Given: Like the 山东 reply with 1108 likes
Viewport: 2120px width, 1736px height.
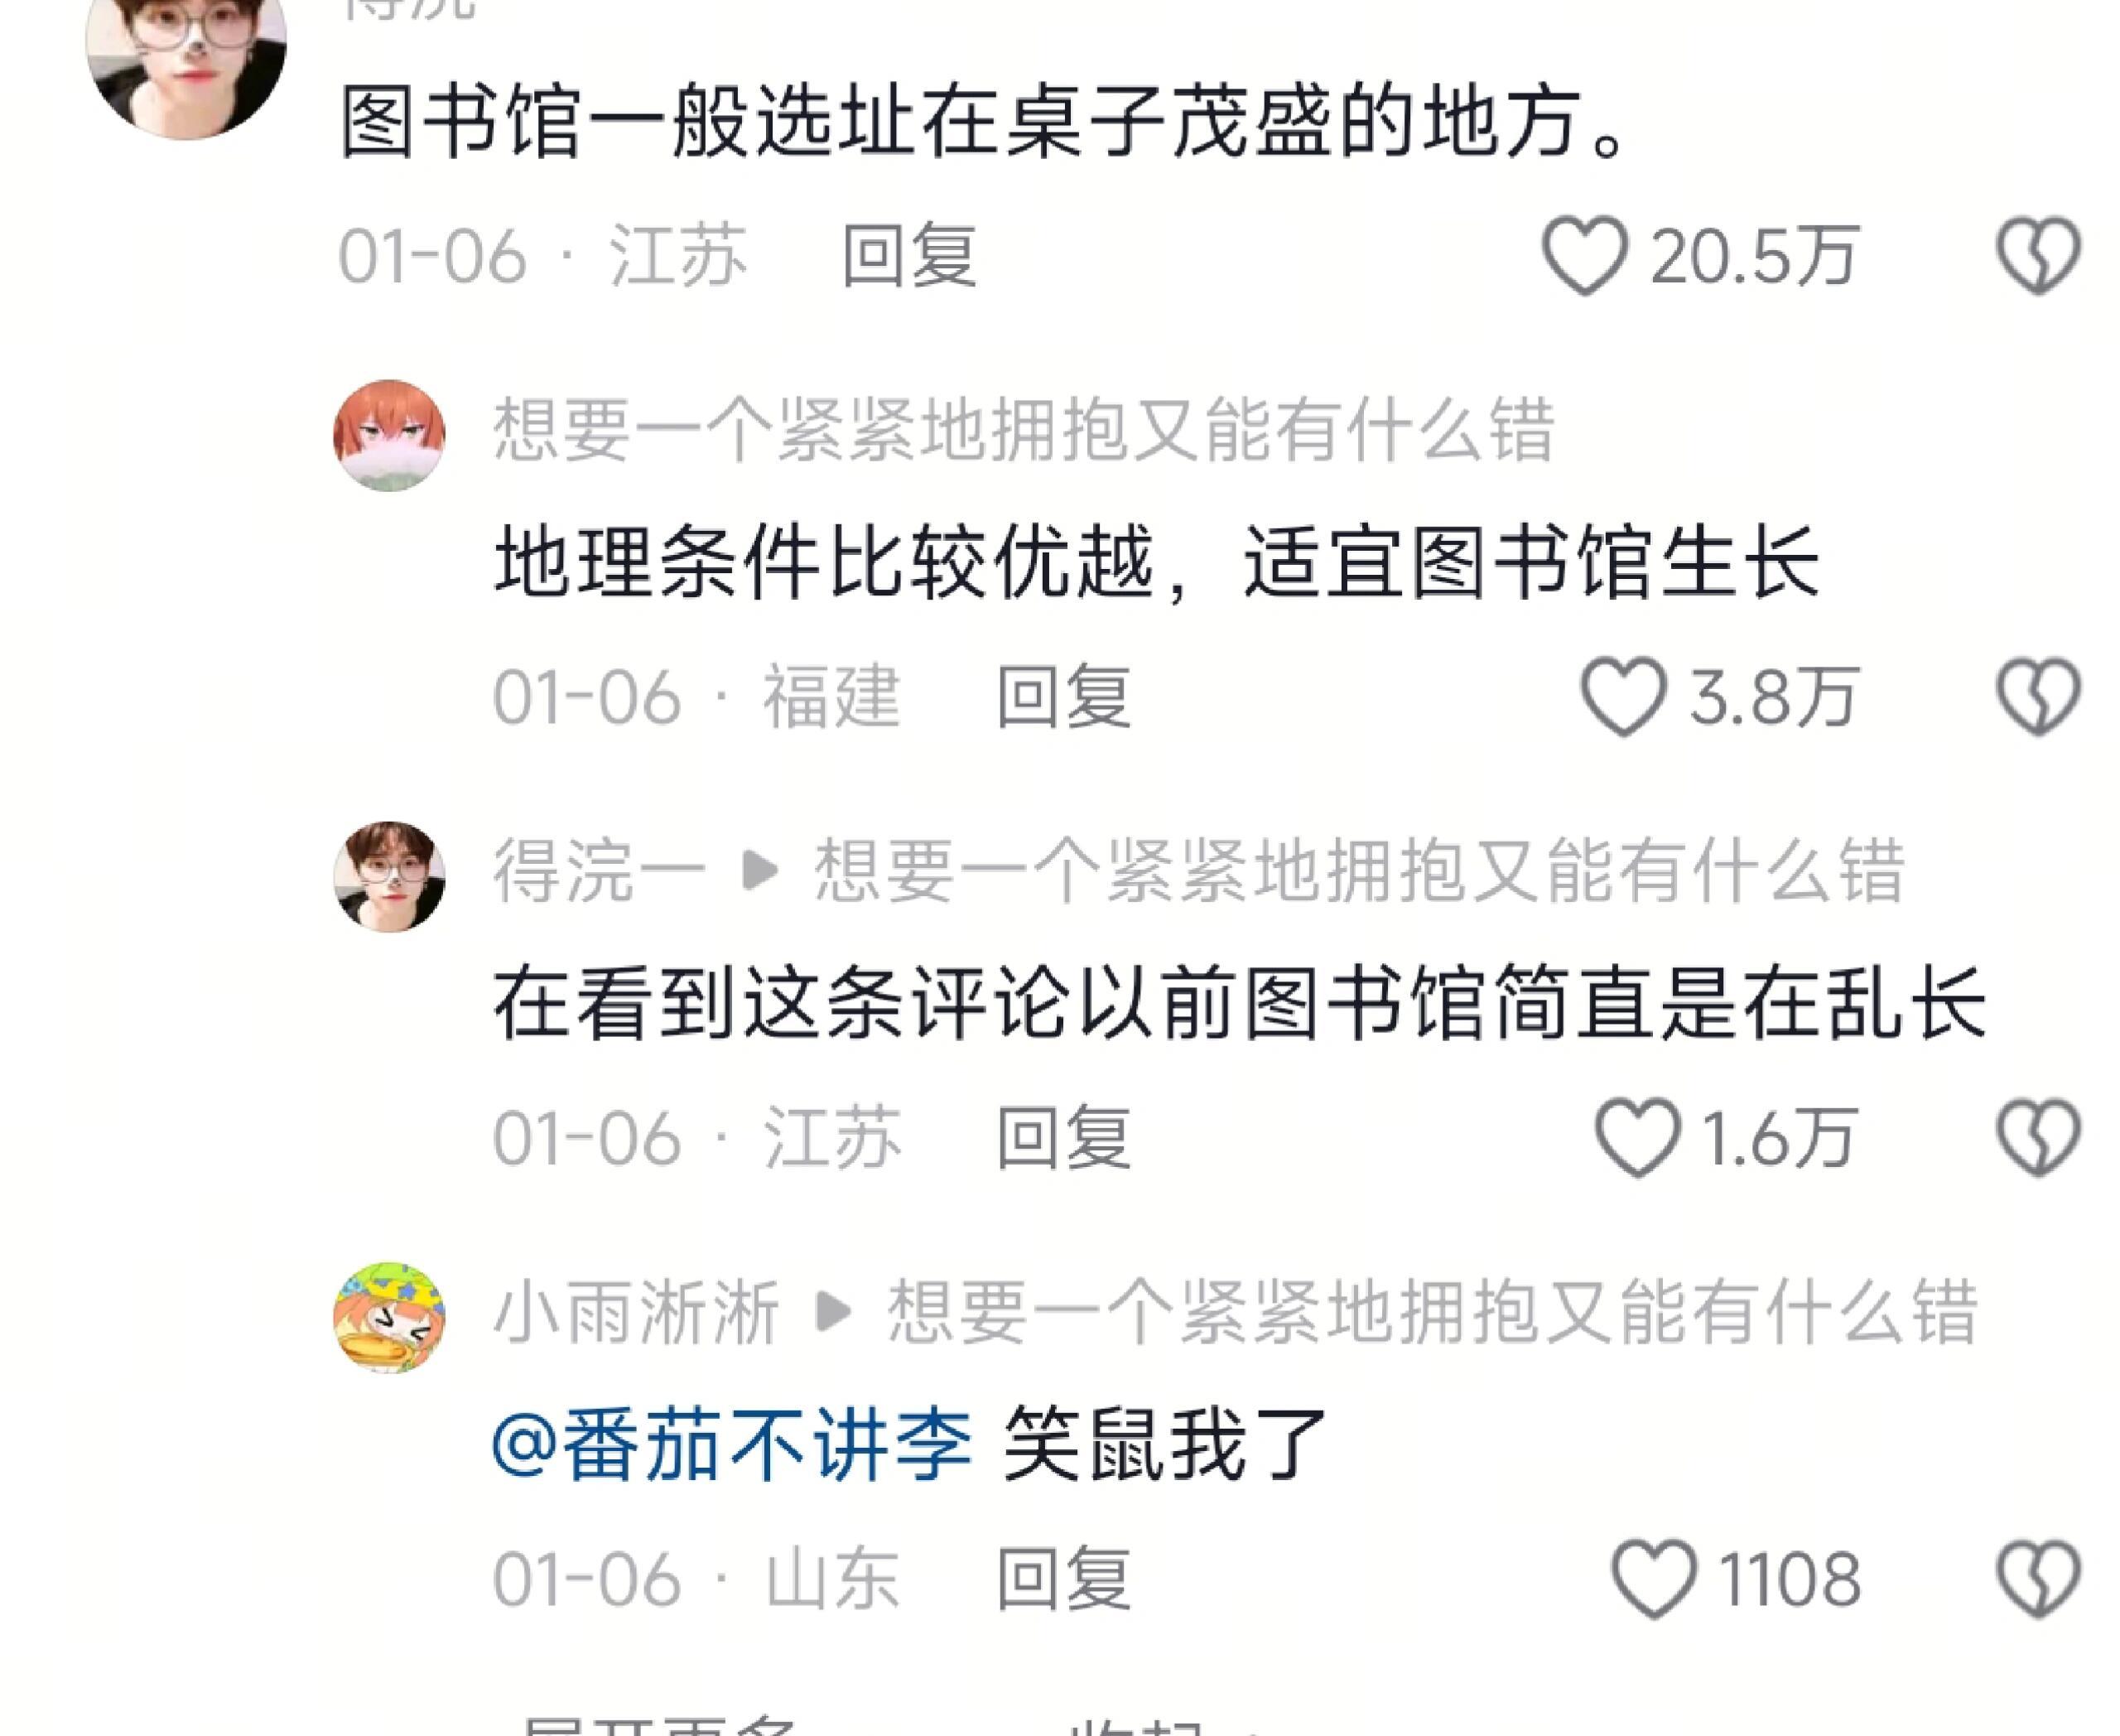Looking at the screenshot, I should pos(1654,1579).
